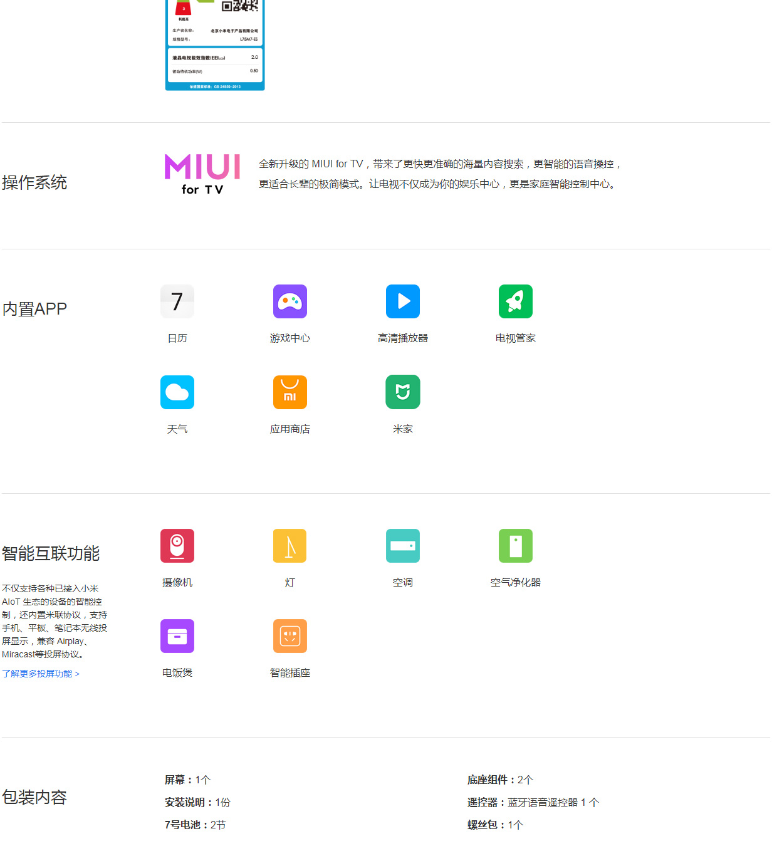Click the 空气净化器 text label

(516, 583)
